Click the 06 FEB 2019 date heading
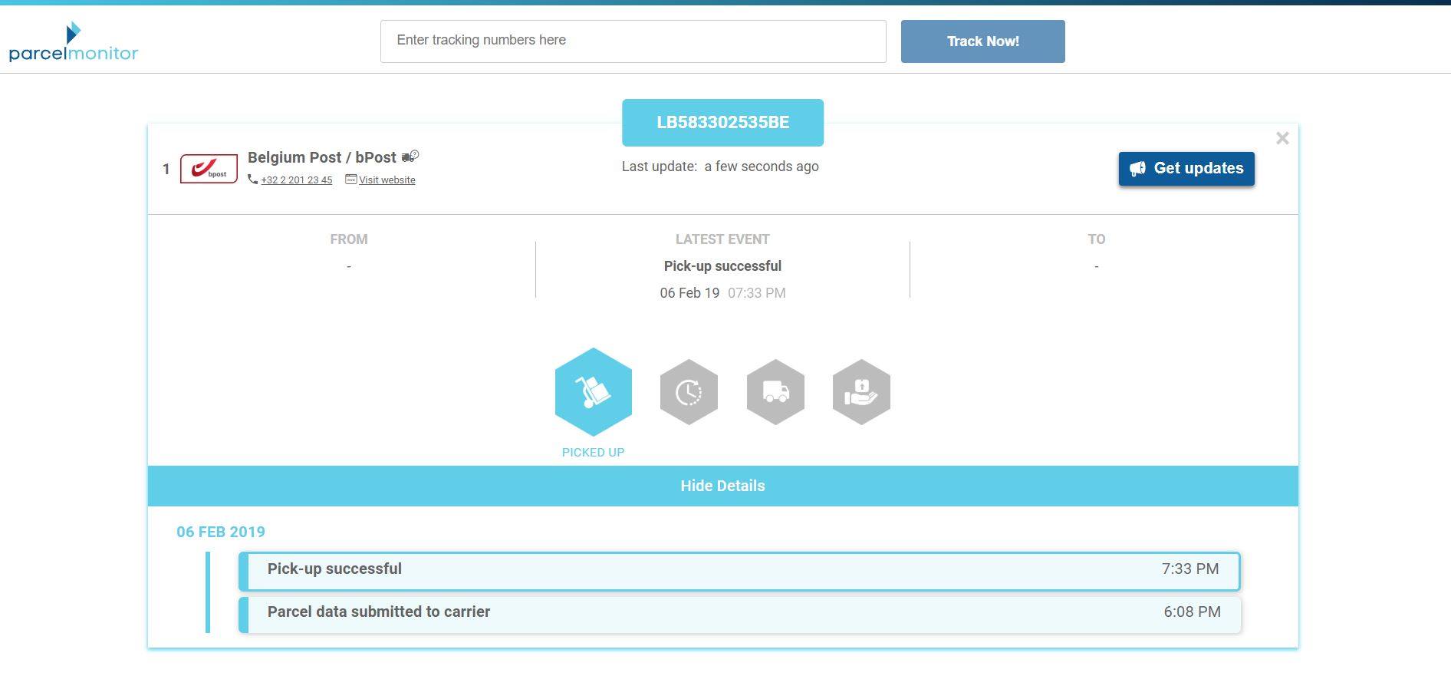Image resolution: width=1451 pixels, height=689 pixels. pyautogui.click(x=221, y=532)
